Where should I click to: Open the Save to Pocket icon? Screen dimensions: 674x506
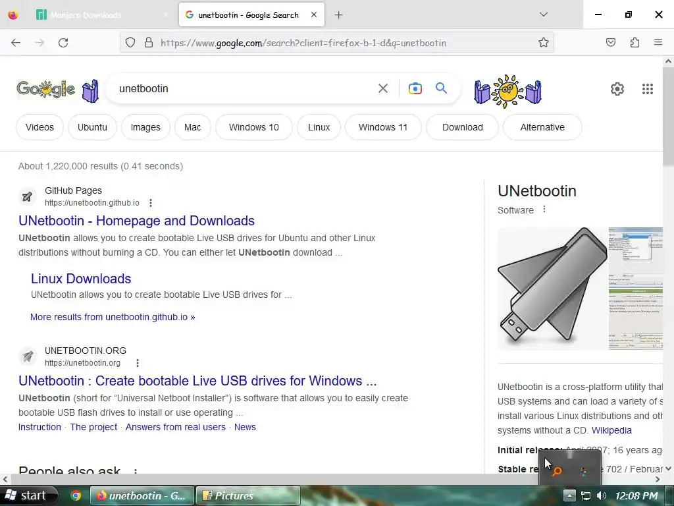coord(611,42)
